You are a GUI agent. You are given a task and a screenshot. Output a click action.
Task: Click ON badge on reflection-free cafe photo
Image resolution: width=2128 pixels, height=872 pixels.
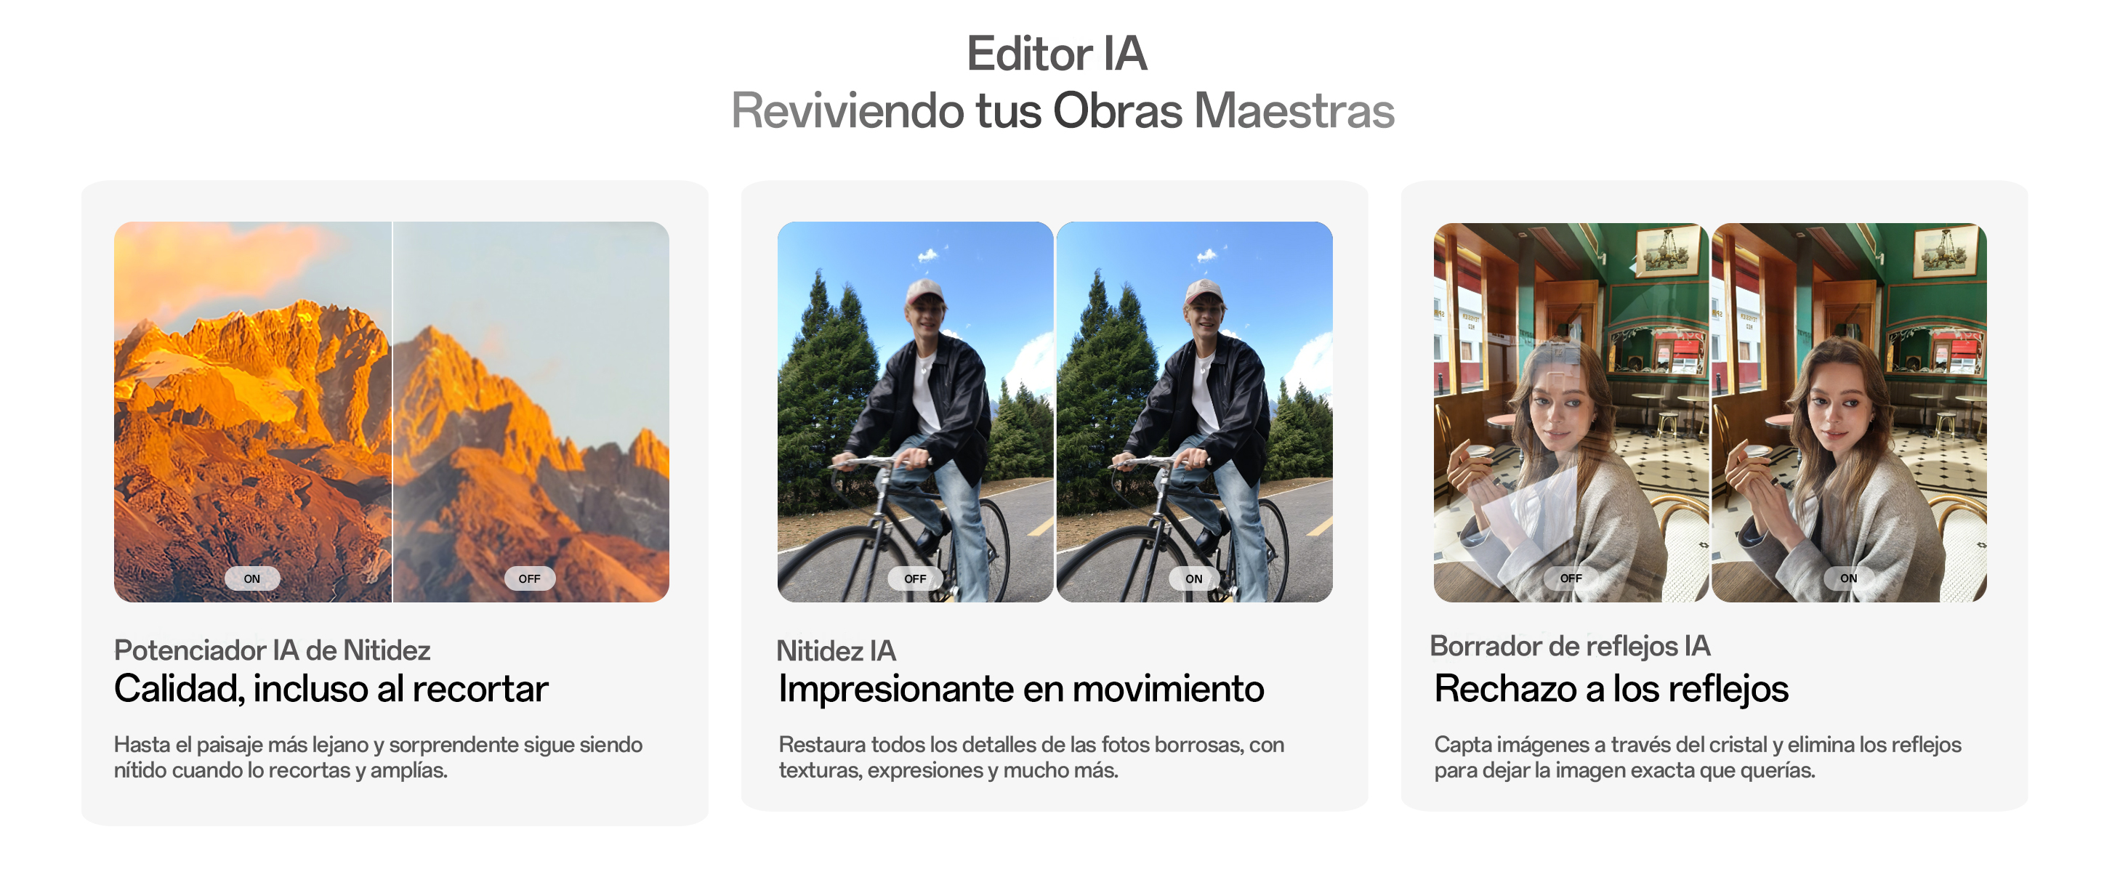point(1848,578)
